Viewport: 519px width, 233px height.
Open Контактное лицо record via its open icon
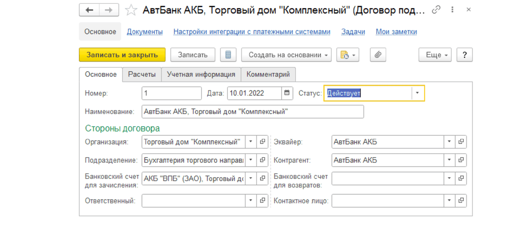461,201
